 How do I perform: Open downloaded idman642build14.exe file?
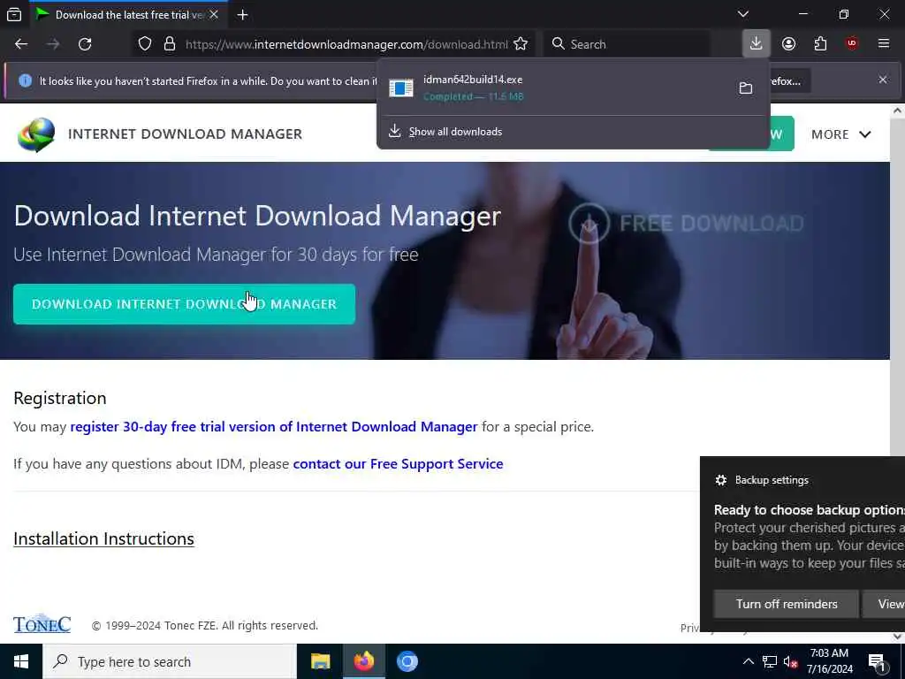(x=554, y=88)
